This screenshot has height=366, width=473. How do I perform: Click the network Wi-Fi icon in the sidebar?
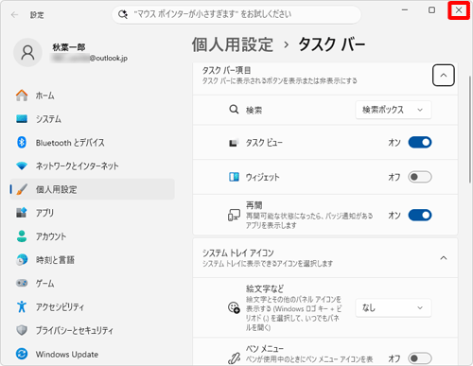pos(22,166)
